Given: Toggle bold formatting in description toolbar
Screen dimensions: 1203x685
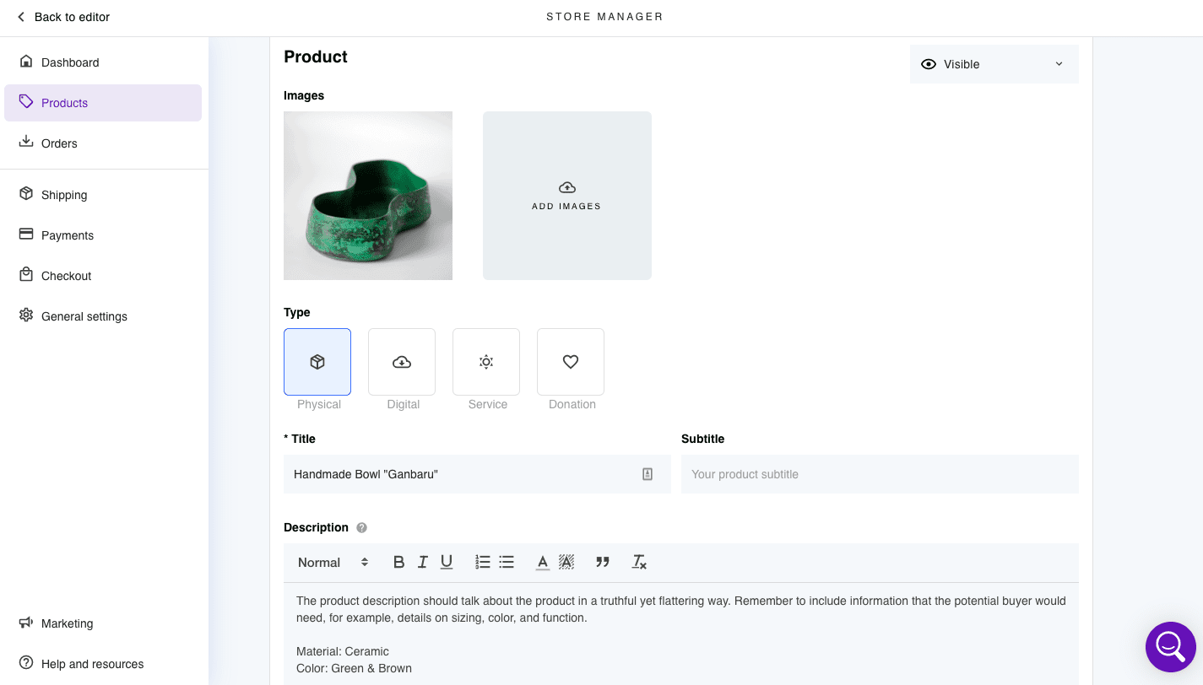Looking at the screenshot, I should (399, 563).
